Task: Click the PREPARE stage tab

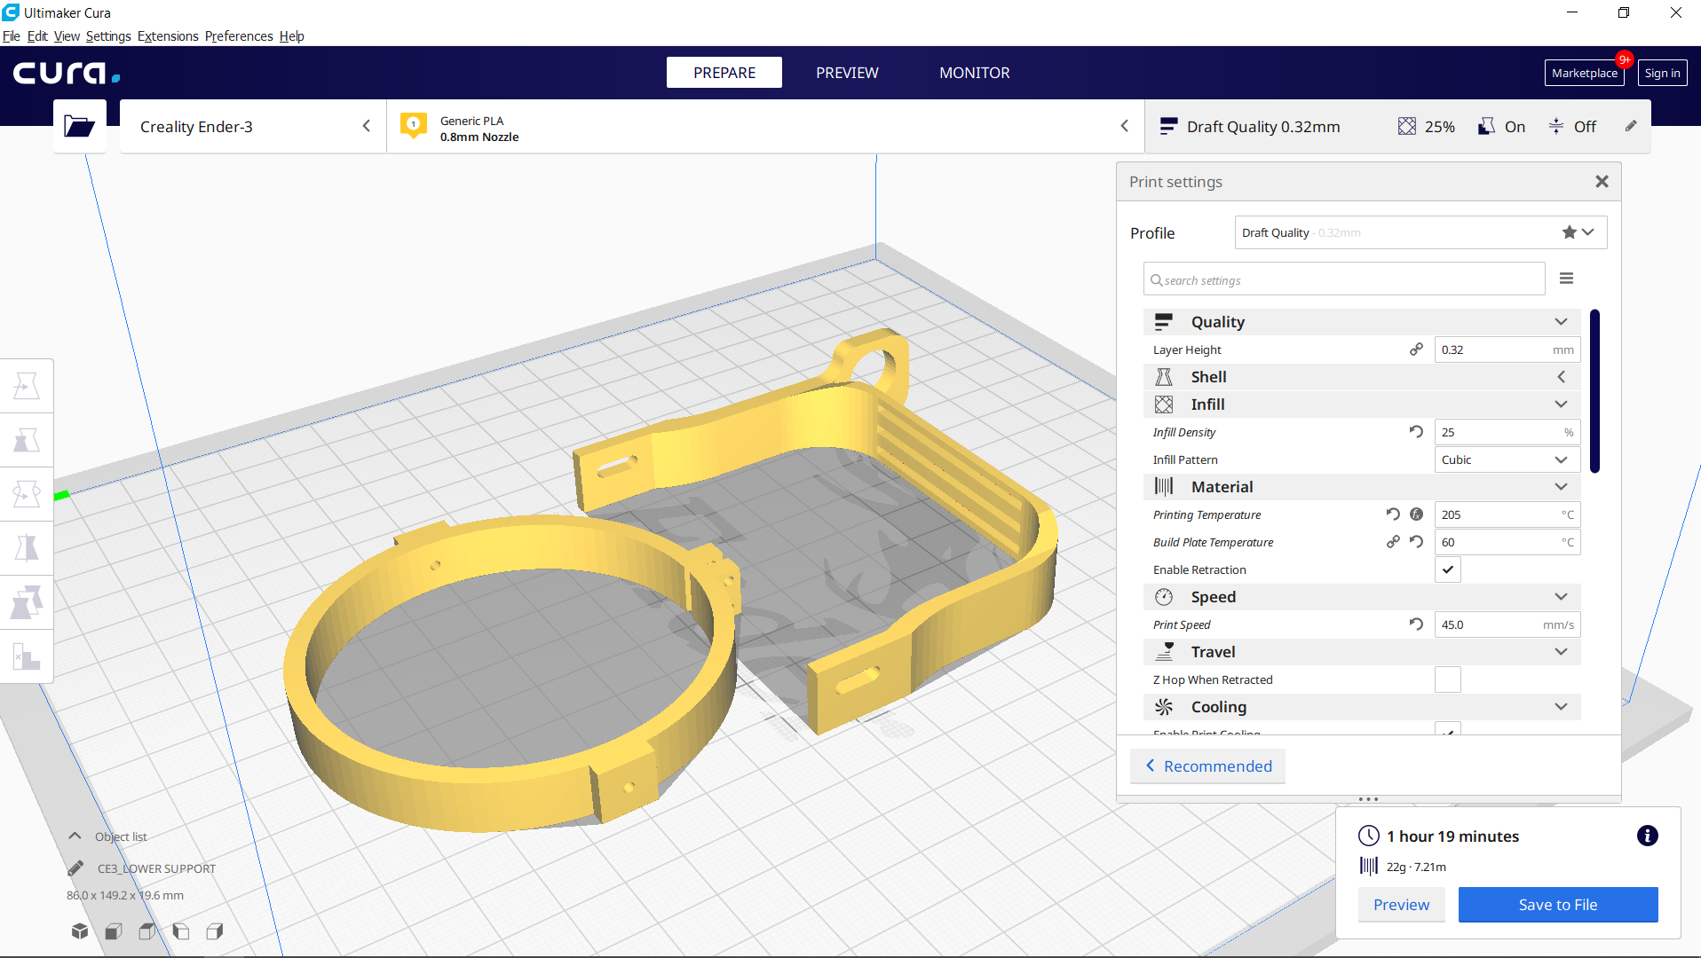Action: tap(724, 73)
